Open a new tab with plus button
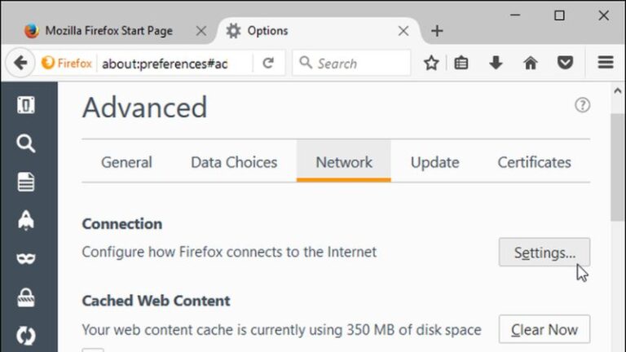Viewport: 626px width, 352px height. click(437, 31)
